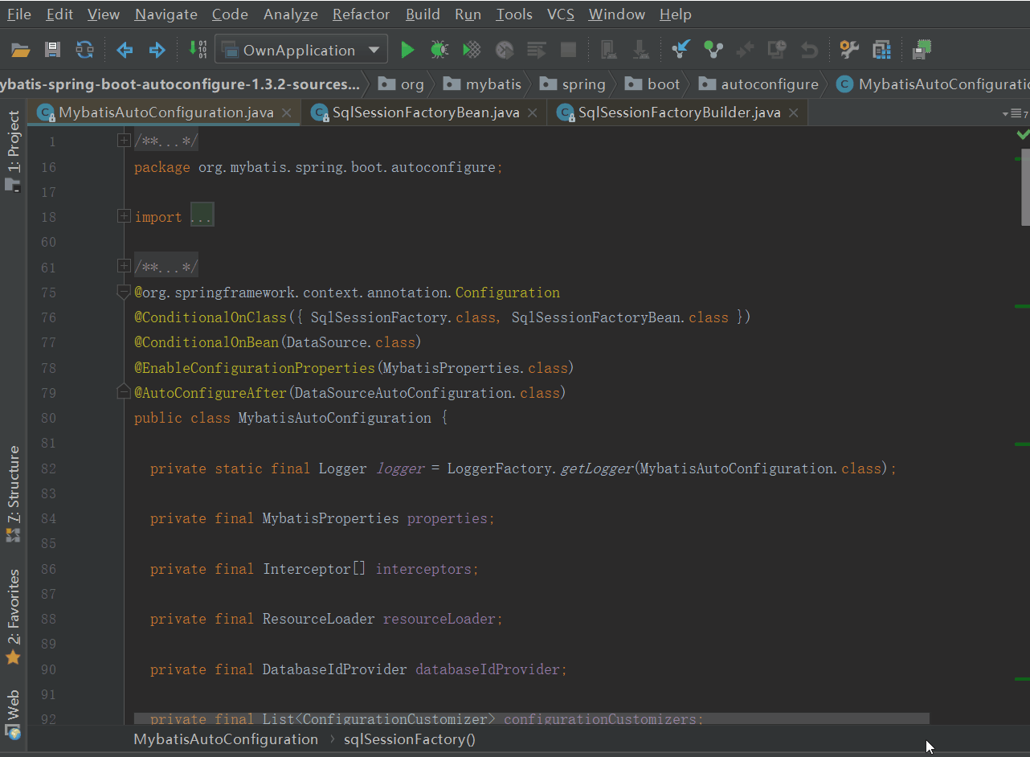Click the sources jar breadcrumb
The image size is (1030, 757).
click(x=180, y=84)
